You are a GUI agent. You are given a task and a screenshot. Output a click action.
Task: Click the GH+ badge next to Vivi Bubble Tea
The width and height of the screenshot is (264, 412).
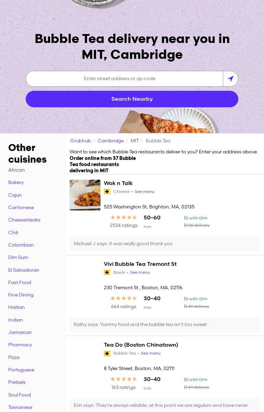pyautogui.click(x=107, y=272)
